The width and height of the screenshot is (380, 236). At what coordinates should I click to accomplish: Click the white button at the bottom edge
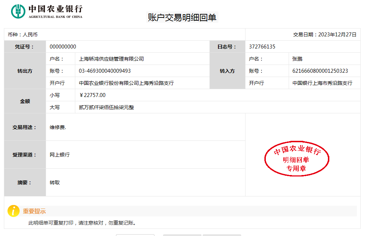[135, 235]
